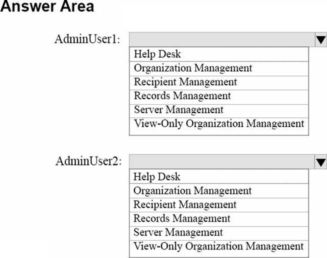Choose Organization Management under AdminUser1
Viewport: 327px width, 258px height.
(219, 68)
